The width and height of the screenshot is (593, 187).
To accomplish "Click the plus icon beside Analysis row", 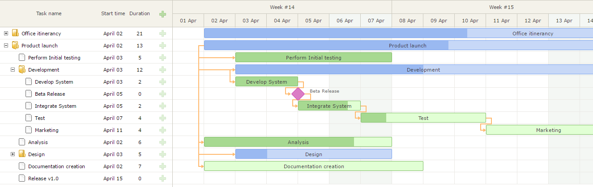I will (x=162, y=142).
